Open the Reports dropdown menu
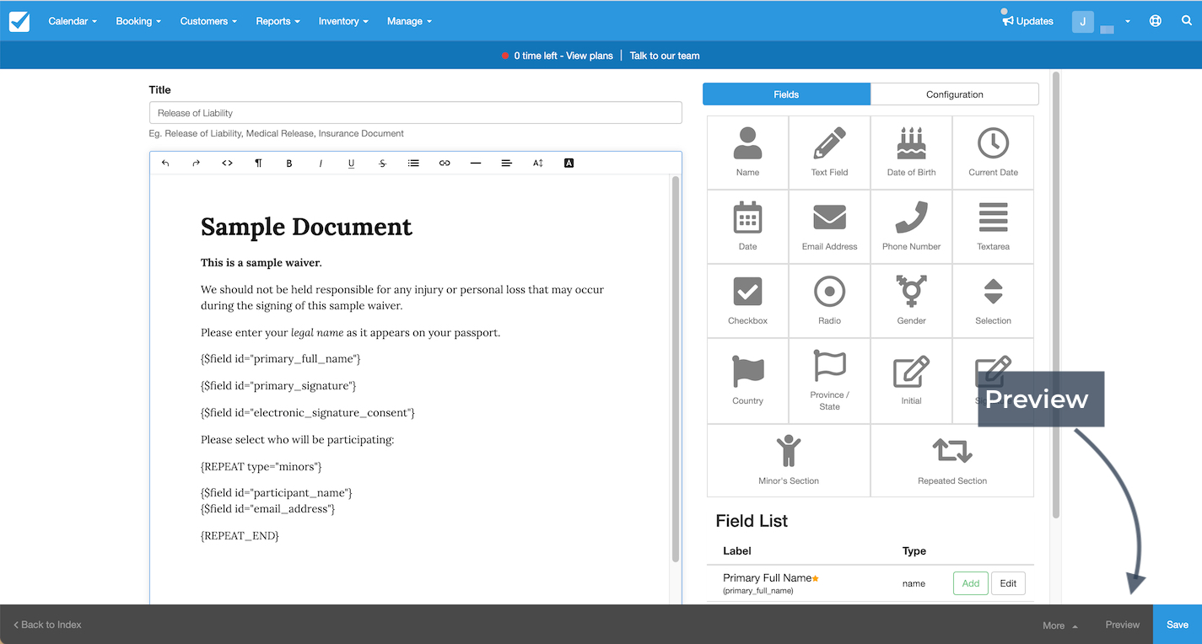 pos(278,21)
